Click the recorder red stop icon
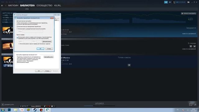The width and height of the screenshot is (199, 112). point(49,106)
